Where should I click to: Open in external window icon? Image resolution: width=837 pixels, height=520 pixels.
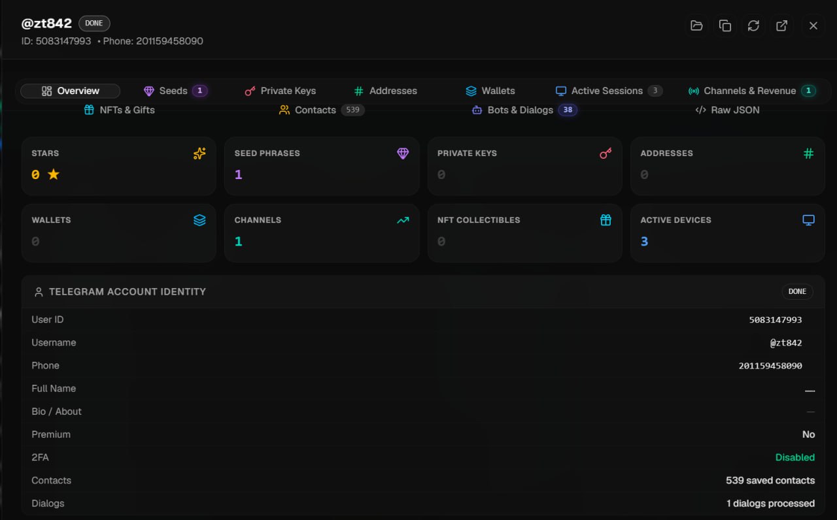781,25
